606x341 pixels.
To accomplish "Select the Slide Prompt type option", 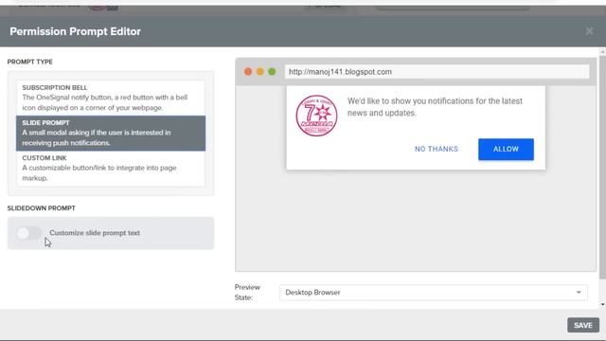I will [111, 133].
